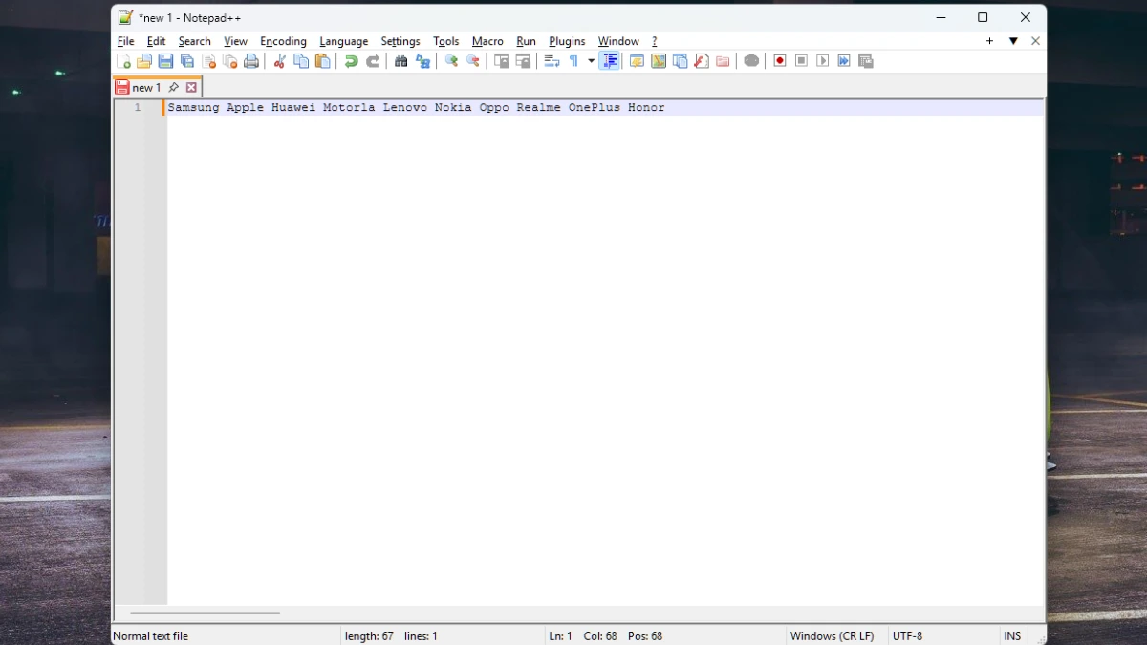Click the Stop Recording macro icon
Screen dimensions: 1147x645
801,61
